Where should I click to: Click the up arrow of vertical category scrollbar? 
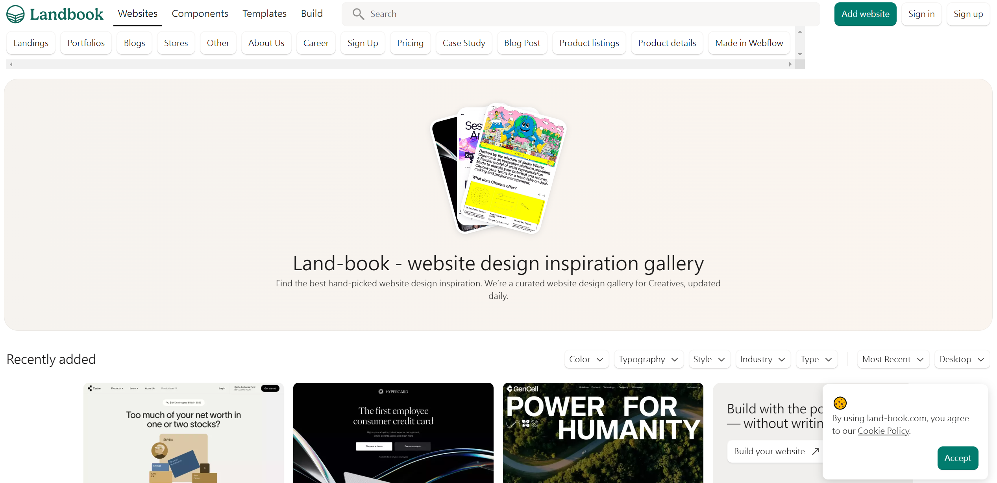coord(800,31)
